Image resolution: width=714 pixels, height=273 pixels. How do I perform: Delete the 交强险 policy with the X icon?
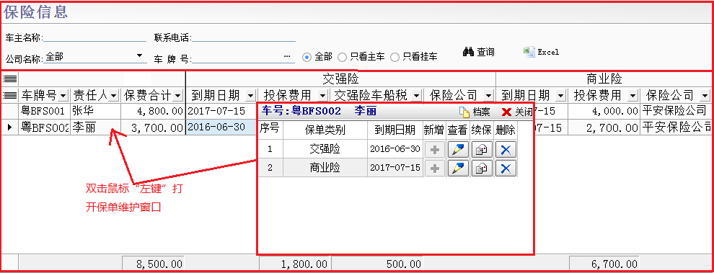coord(506,149)
